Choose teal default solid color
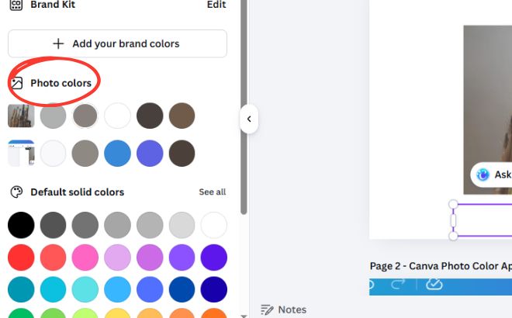 21,289
